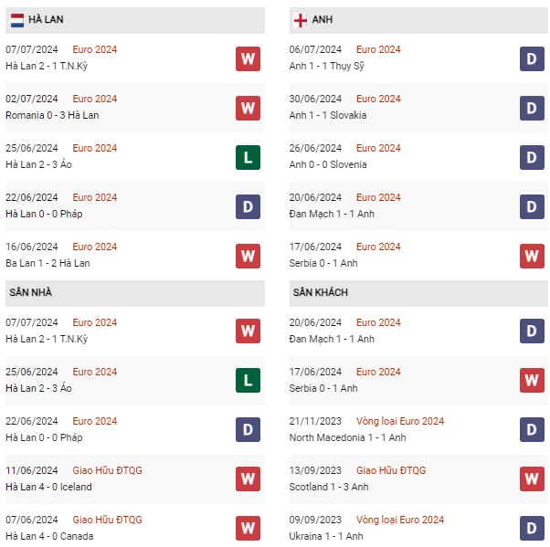The image size is (550, 547).
Task: Click W badge for Hà Lan 2-1 T.N.Kỳ in top form list
Action: pyautogui.click(x=248, y=58)
